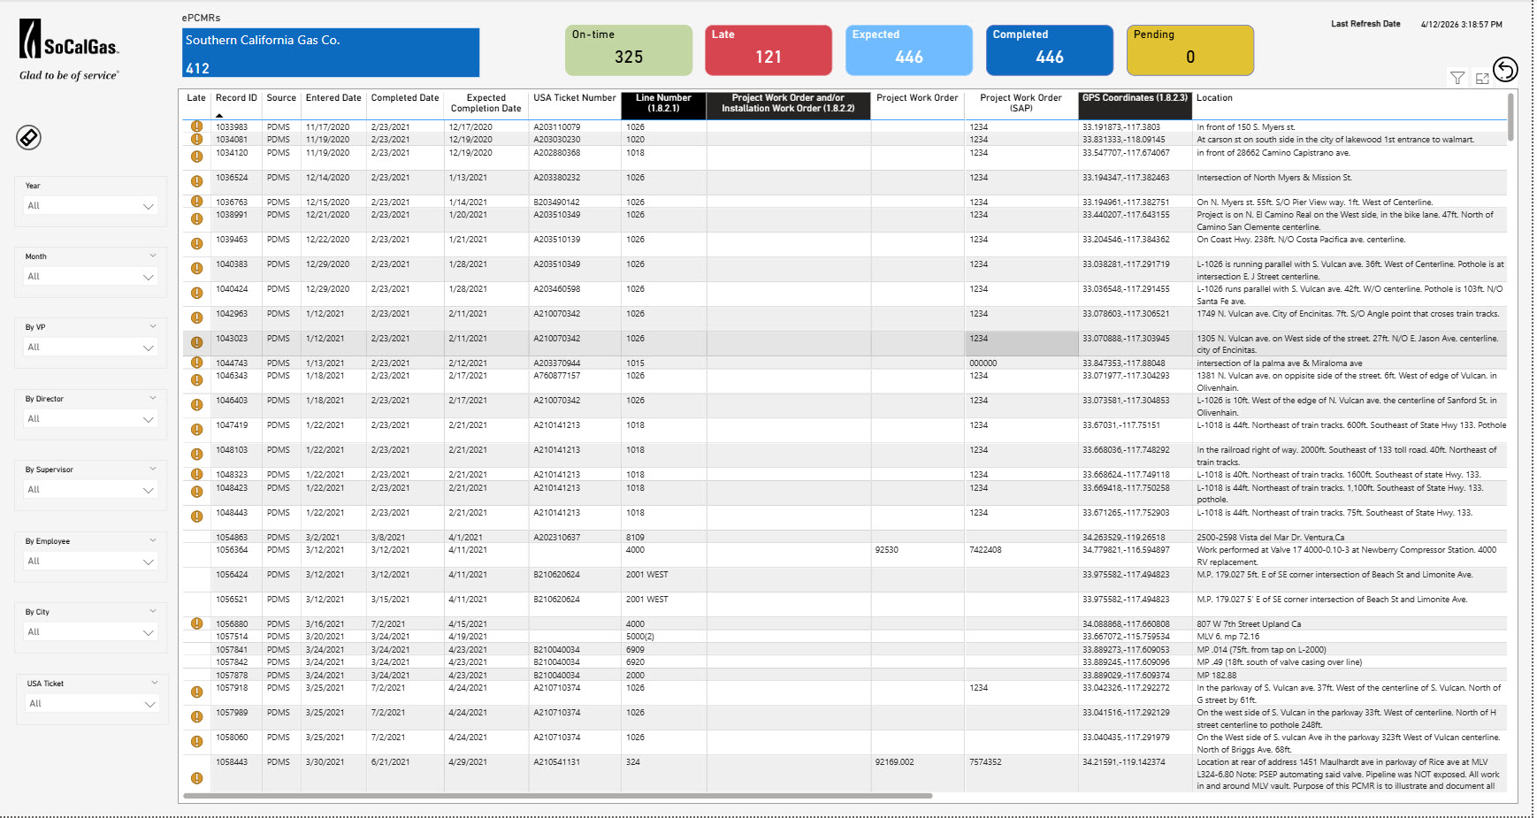Click the USA Ticket Number column header
Image resolution: width=1537 pixels, height=818 pixels.
pos(575,98)
